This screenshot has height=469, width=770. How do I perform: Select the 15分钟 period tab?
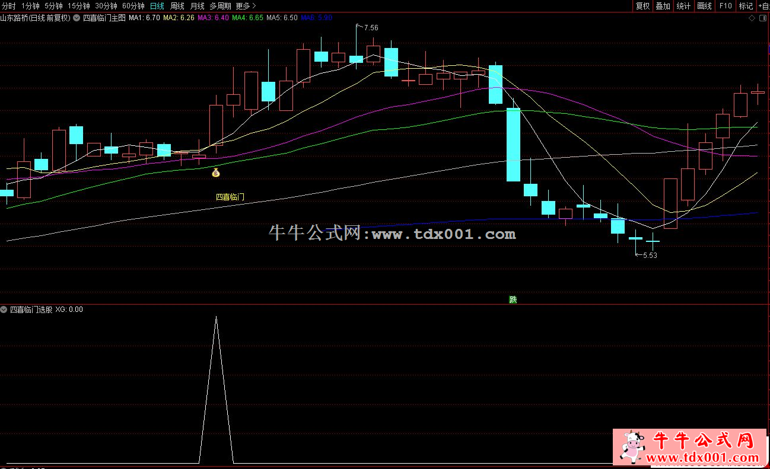click(79, 6)
